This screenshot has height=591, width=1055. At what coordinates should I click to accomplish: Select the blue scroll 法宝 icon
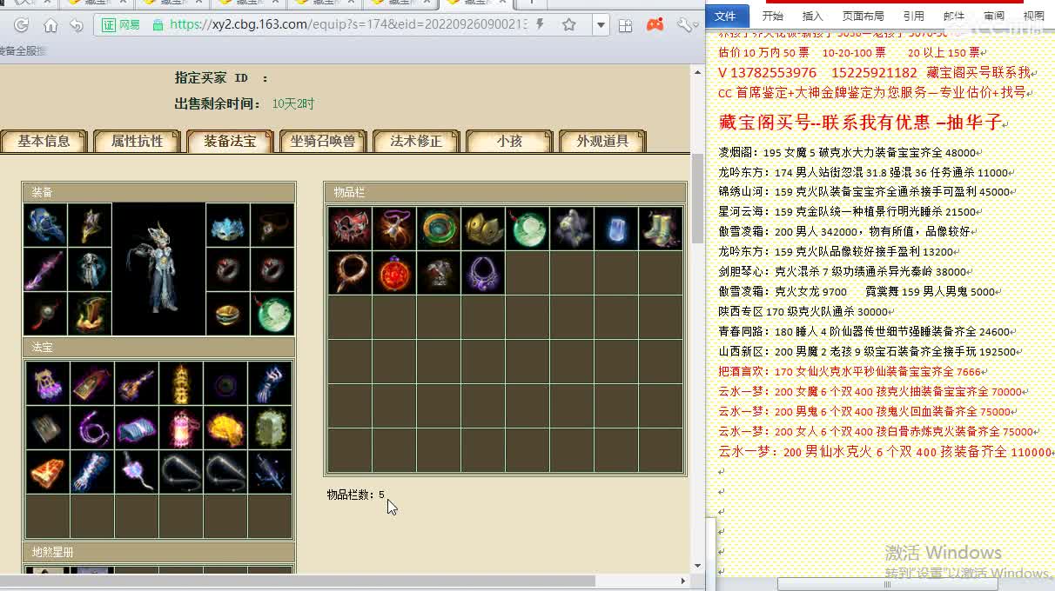(137, 428)
